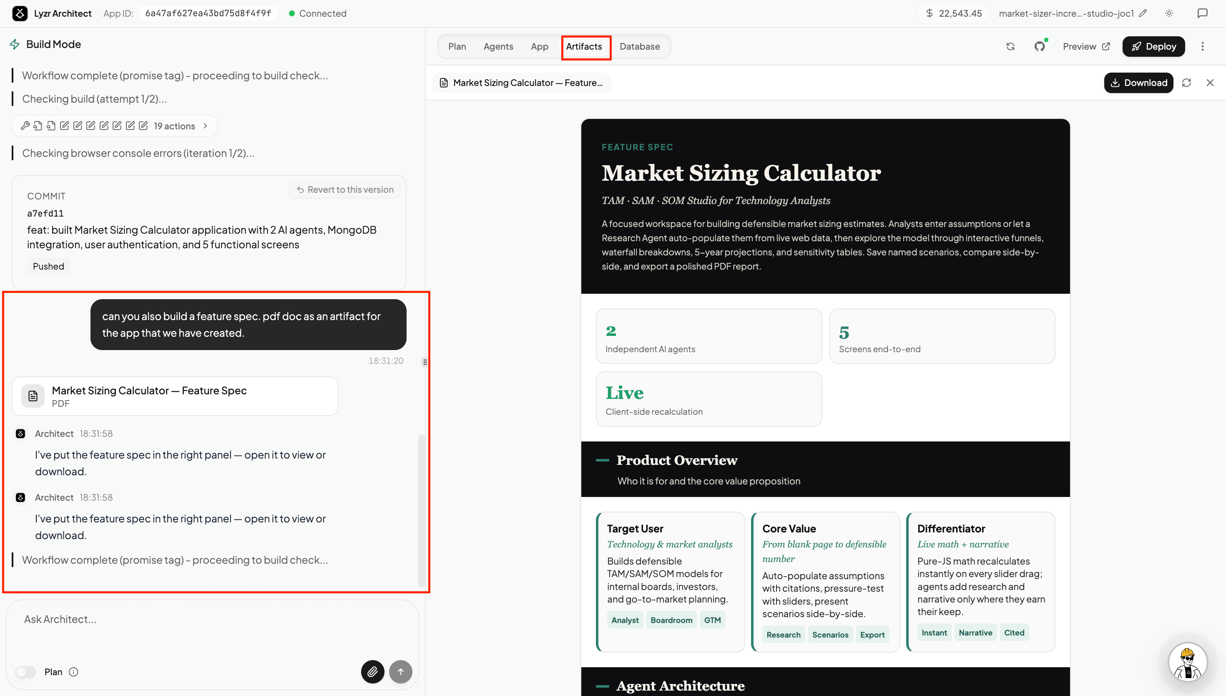Switch to the App tab

coord(539,46)
